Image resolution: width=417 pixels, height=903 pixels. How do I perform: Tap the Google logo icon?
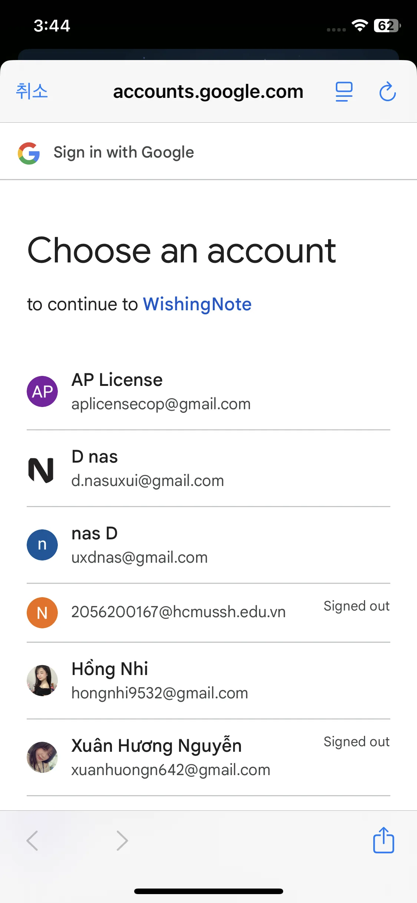(x=29, y=153)
